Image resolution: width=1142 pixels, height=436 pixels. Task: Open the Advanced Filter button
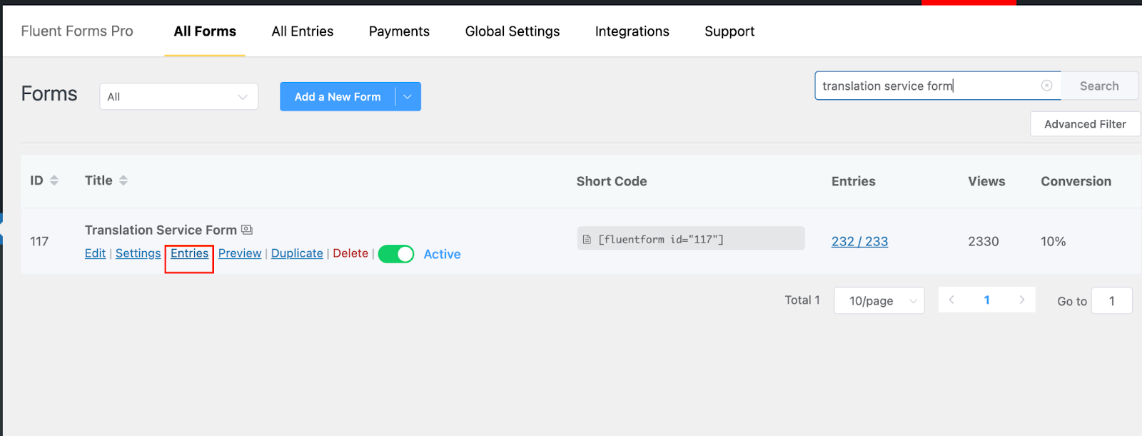[x=1085, y=124]
